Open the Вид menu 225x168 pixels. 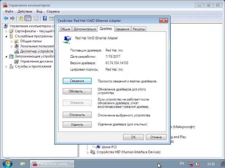point(39,11)
